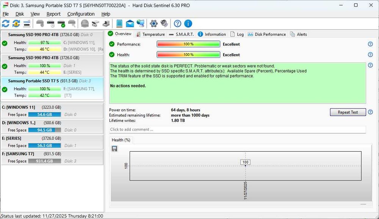Click the gray disk self-test toolbar icon
Viewport: 379px width, 219px height.
pyautogui.click(x=40, y=23)
